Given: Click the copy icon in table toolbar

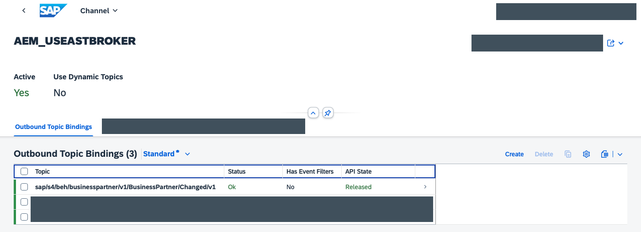Looking at the screenshot, I should pyautogui.click(x=568, y=154).
